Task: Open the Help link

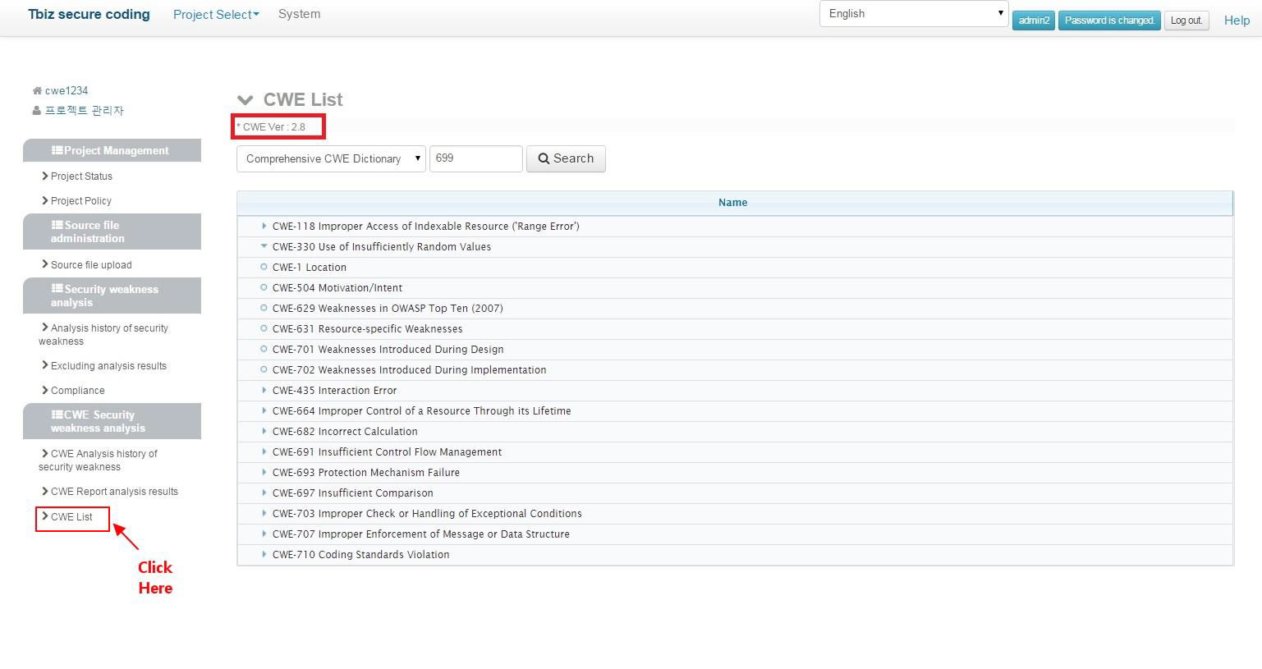Action: pos(1237,21)
